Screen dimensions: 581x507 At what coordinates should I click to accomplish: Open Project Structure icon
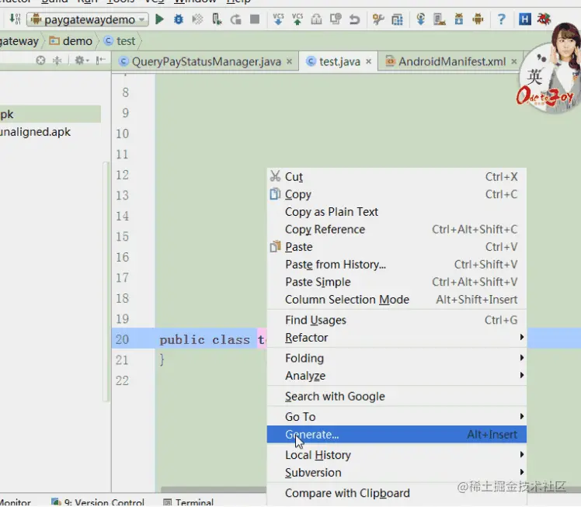397,19
